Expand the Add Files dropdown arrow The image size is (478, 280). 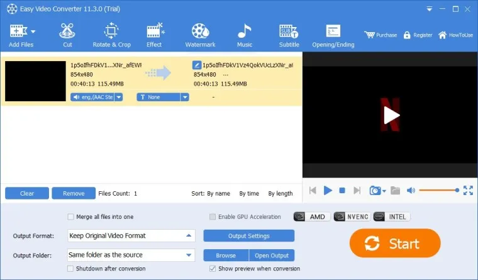[x=33, y=31]
